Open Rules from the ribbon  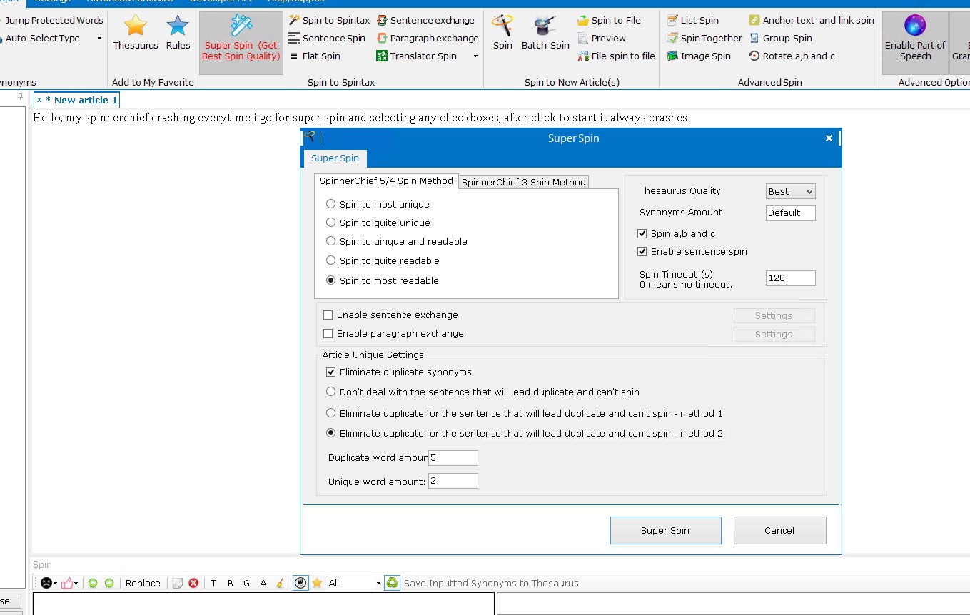pos(178,26)
